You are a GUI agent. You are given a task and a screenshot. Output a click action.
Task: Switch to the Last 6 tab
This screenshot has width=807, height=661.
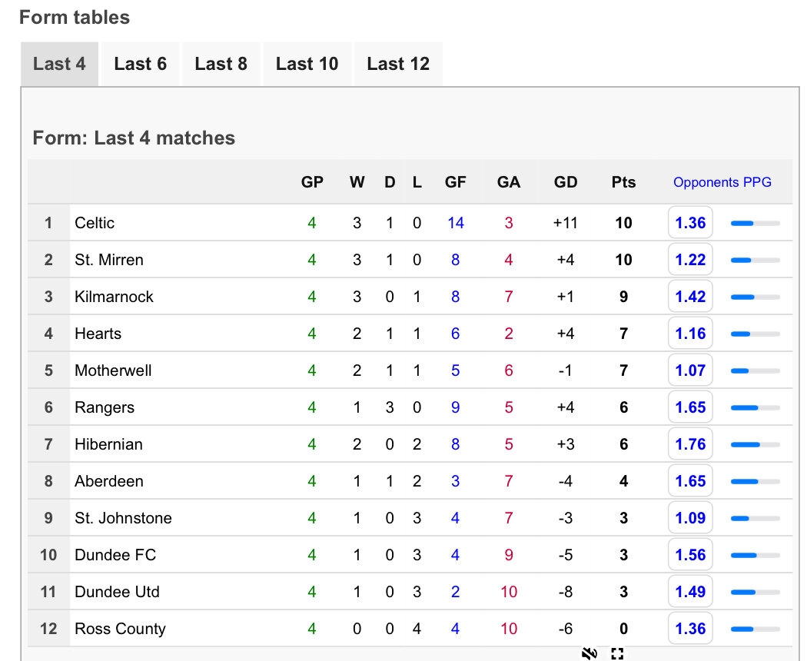141,64
